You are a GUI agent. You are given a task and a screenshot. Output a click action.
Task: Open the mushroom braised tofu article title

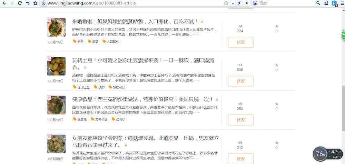(146, 141)
